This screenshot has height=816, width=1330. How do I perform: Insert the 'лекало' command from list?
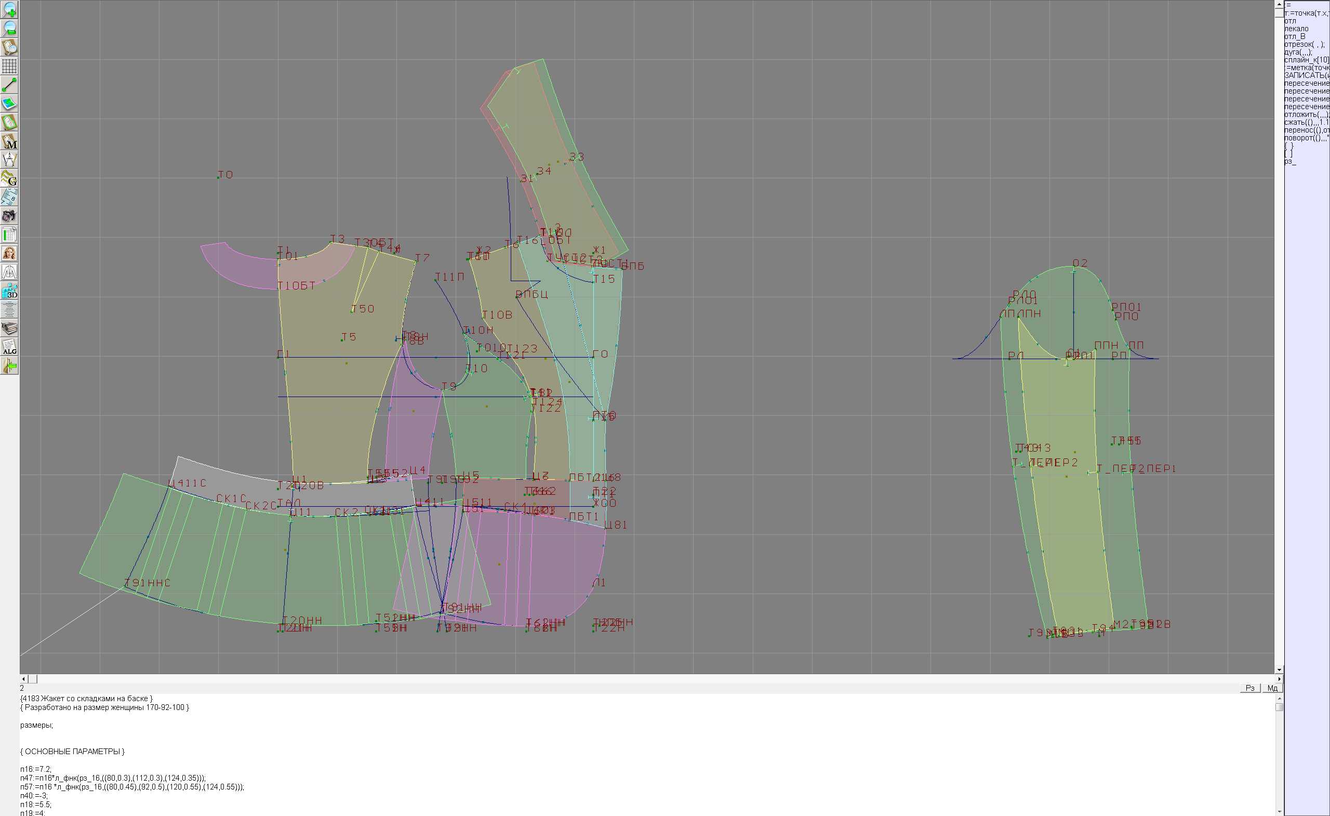click(1296, 29)
